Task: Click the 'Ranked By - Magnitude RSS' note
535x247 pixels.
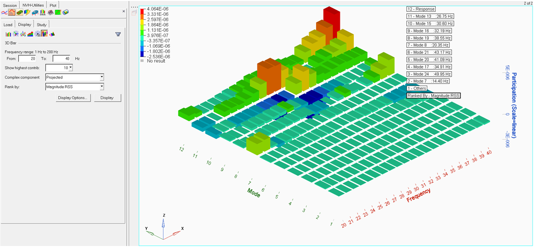Action: pos(434,95)
